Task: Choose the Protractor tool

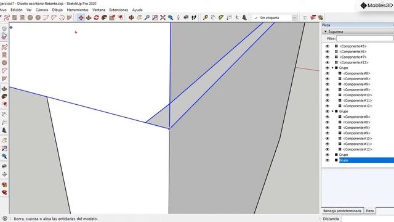Action: (221, 18)
